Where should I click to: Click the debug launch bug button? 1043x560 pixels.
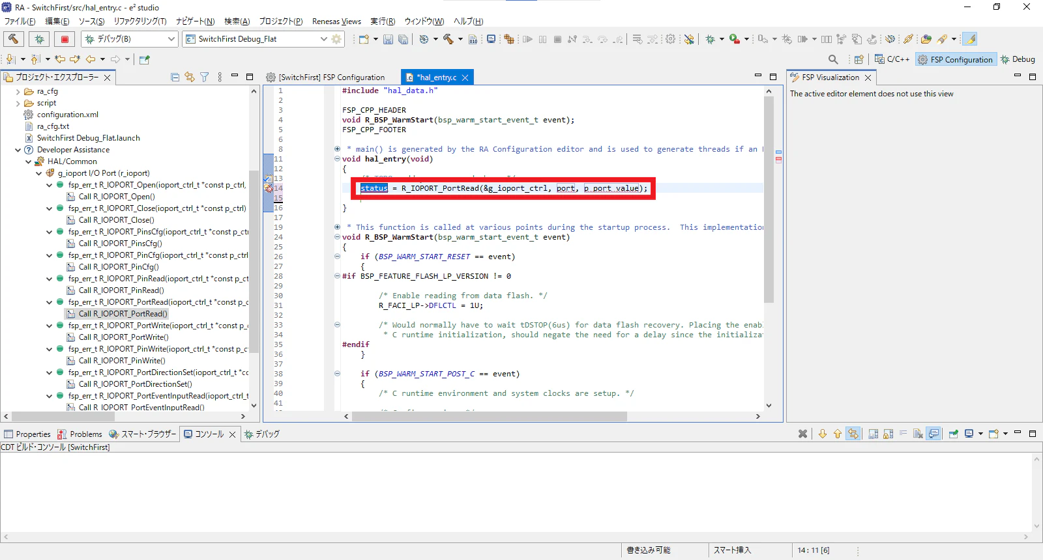tap(39, 39)
